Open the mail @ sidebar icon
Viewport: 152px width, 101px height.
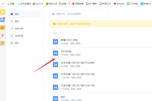(x=3, y=35)
